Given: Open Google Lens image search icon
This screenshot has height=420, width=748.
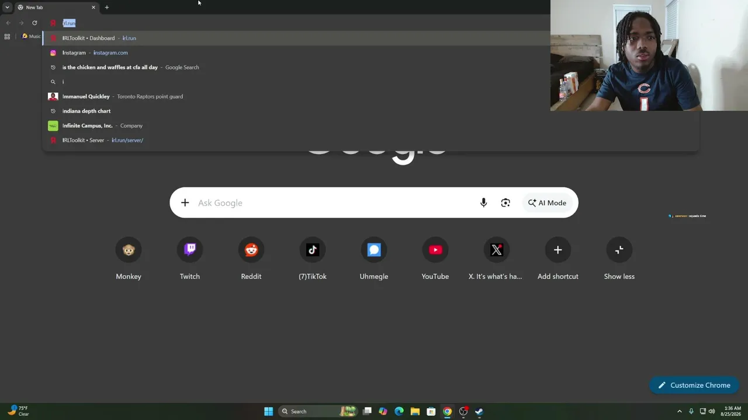Looking at the screenshot, I should [x=505, y=203].
